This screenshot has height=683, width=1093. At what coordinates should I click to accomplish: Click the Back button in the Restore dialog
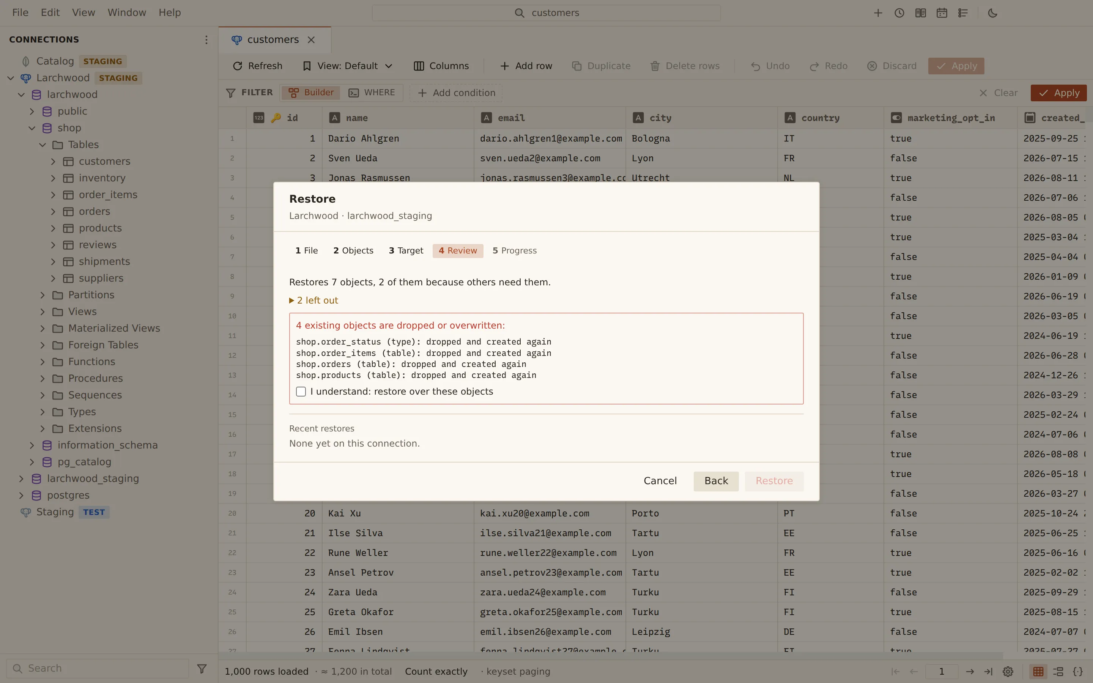716,481
